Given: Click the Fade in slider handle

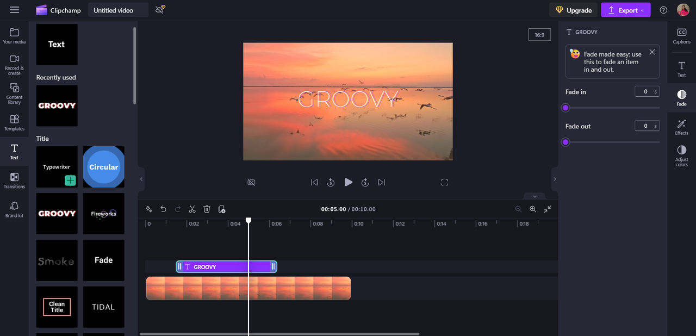Looking at the screenshot, I should (565, 108).
